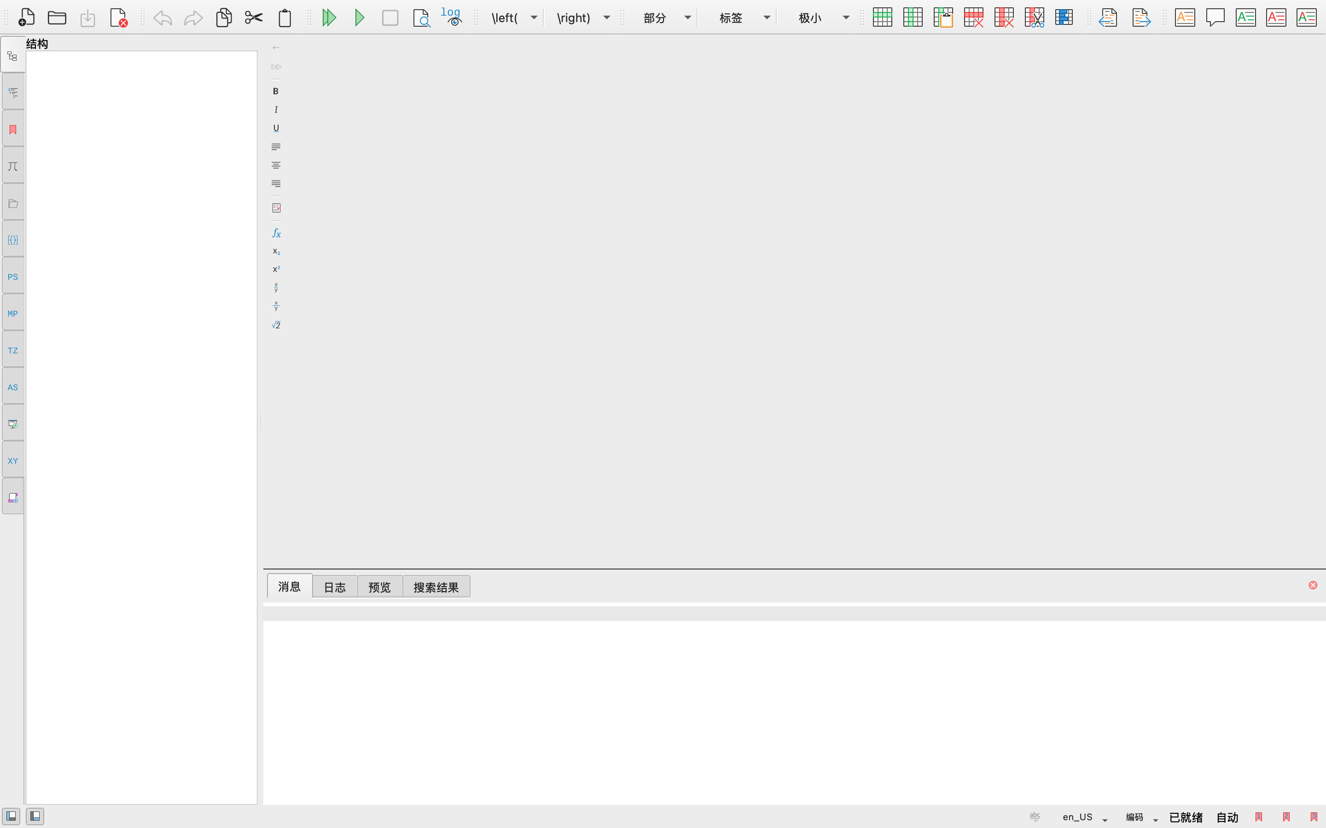
Task: Toggle the side panel visibility button
Action: (x=11, y=816)
